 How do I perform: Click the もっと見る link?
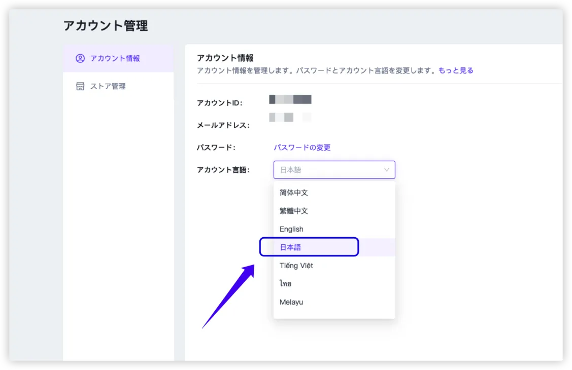[x=456, y=70]
